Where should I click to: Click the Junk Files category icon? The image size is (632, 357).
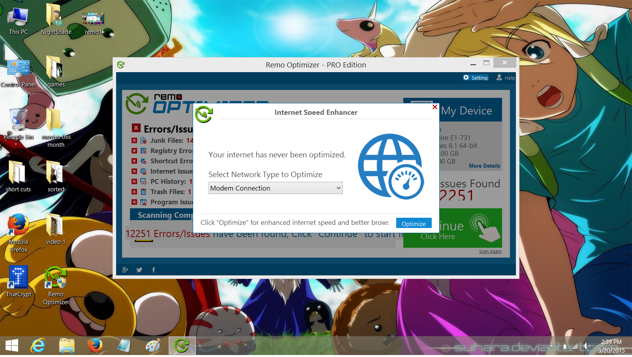[143, 140]
